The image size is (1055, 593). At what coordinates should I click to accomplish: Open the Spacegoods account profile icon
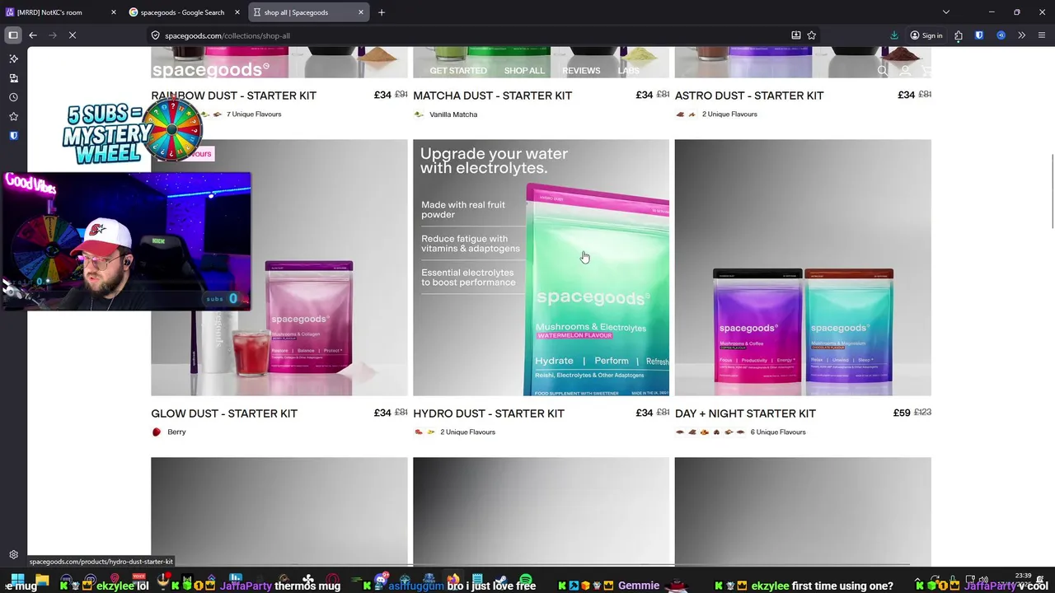tap(905, 71)
